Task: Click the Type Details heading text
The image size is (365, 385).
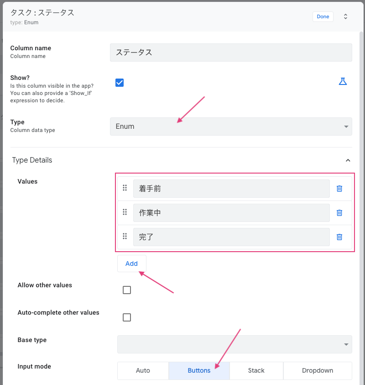Action: pyautogui.click(x=32, y=160)
